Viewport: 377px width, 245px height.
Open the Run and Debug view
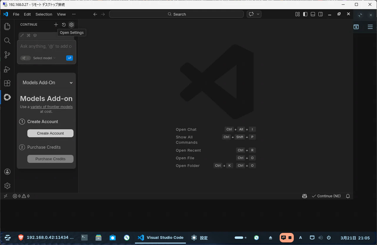click(x=7, y=69)
